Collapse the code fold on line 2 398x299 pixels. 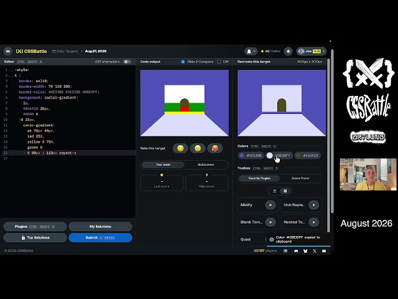pos(11,75)
